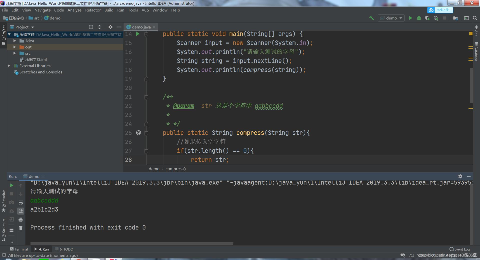Click the stop icon in the Run panel sidebar
480x260 pixels.
coord(11,194)
